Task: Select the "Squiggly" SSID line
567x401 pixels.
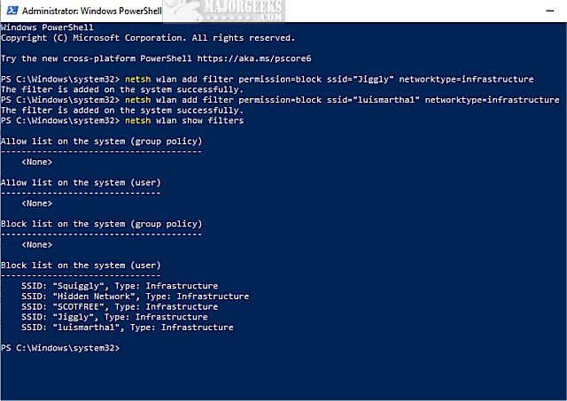Action: point(120,286)
